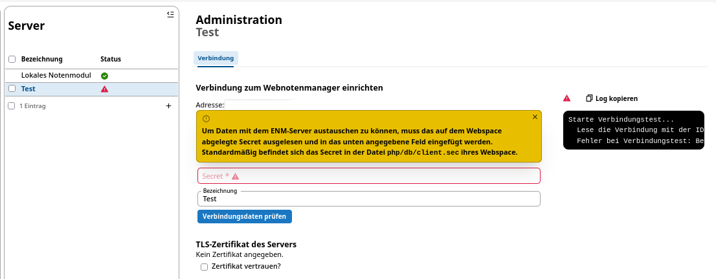Edit the Bezeichnung field containing Test
This screenshot has height=279, width=716.
[368, 199]
